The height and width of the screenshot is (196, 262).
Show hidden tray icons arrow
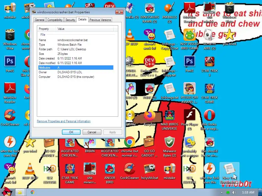222,192
